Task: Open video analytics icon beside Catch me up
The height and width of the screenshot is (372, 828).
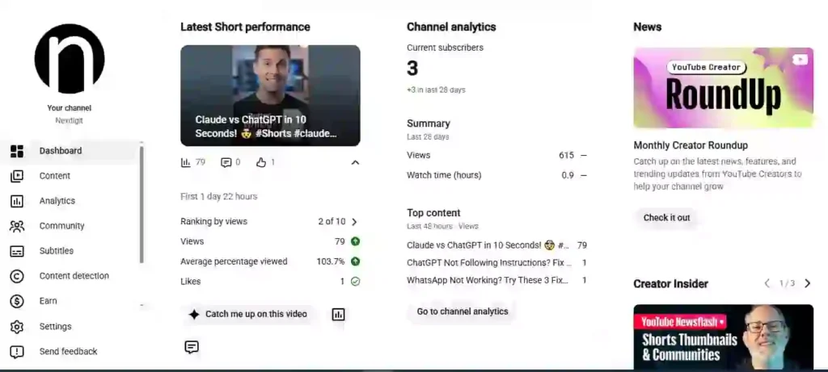Action: [x=338, y=315]
